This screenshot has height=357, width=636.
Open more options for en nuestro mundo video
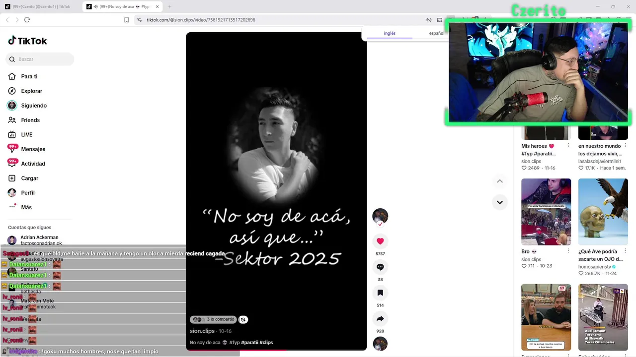[625, 146]
